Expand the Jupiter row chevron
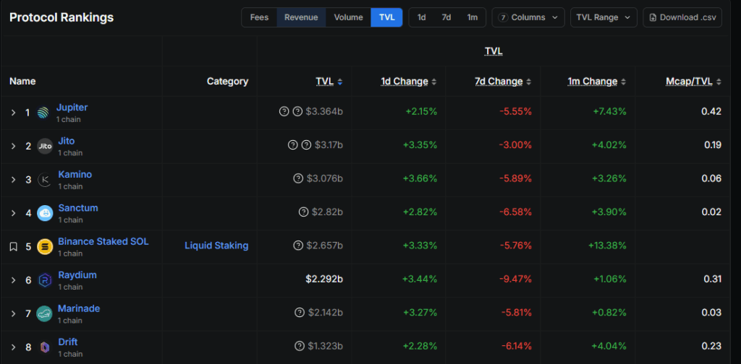 click(13, 113)
